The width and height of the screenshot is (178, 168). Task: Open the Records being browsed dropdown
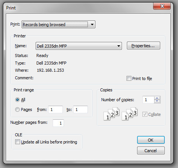58,25
